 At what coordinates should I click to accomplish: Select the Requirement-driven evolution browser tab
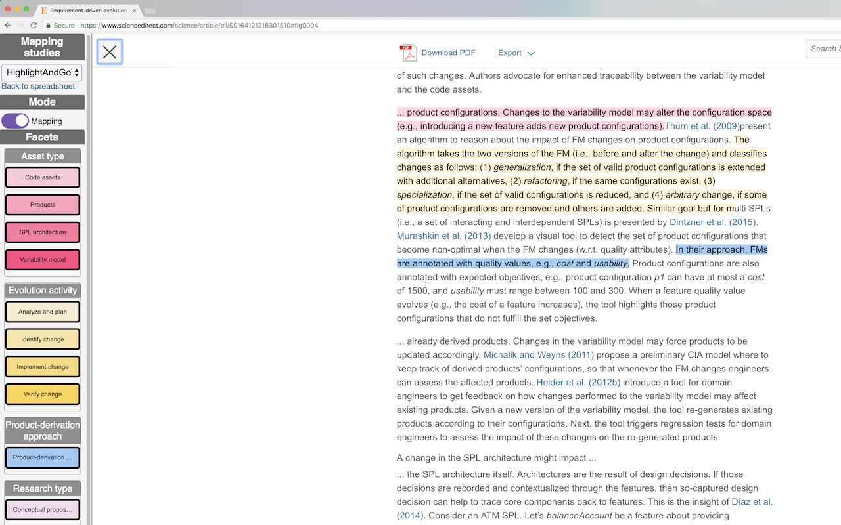click(87, 10)
